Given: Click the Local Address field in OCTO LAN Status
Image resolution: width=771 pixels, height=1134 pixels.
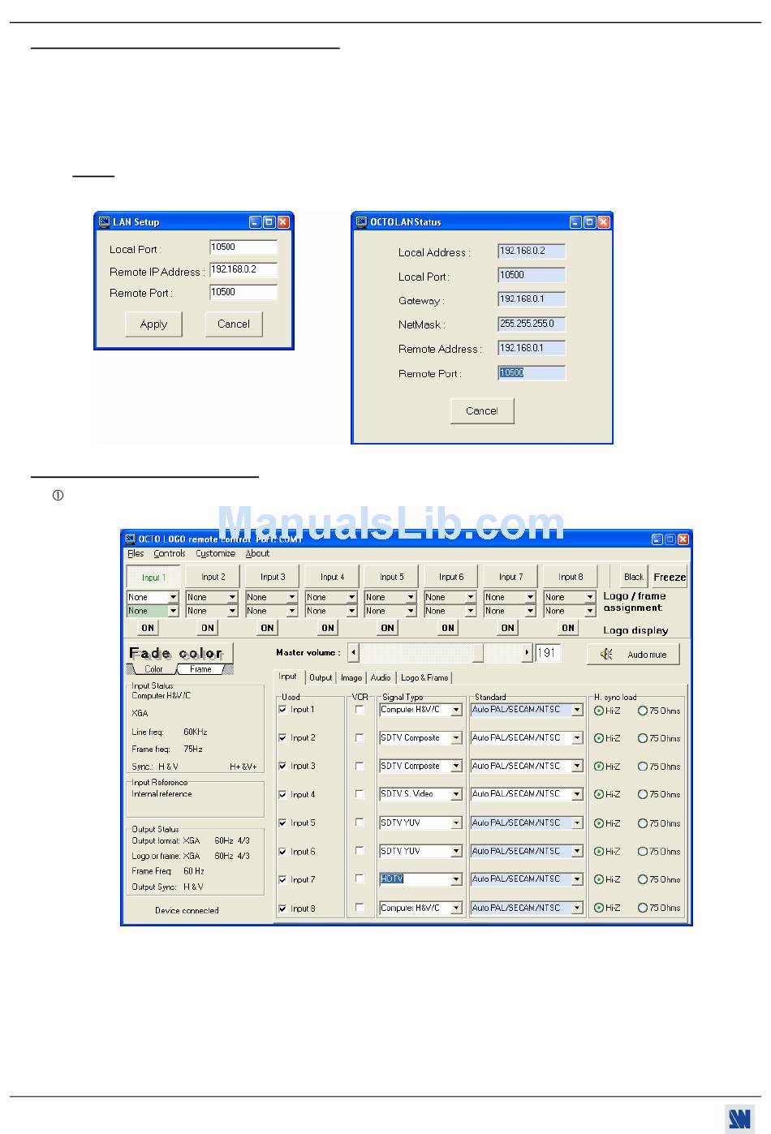Looking at the screenshot, I should 532,251.
